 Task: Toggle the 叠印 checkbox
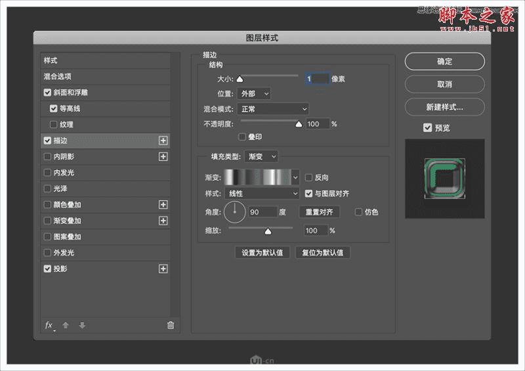(242, 137)
